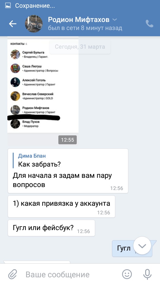
Task: Select message 'Гугл или фейсбук?'
Action: pyautogui.click(x=51, y=228)
